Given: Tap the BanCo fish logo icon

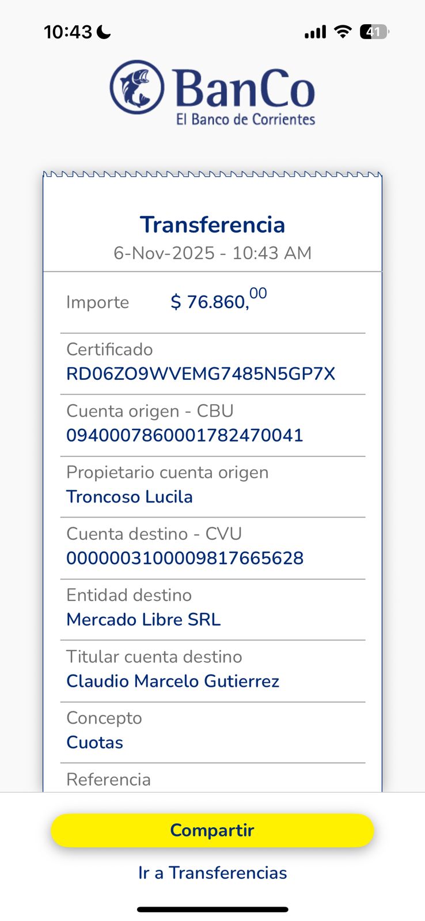Looking at the screenshot, I should [137, 87].
